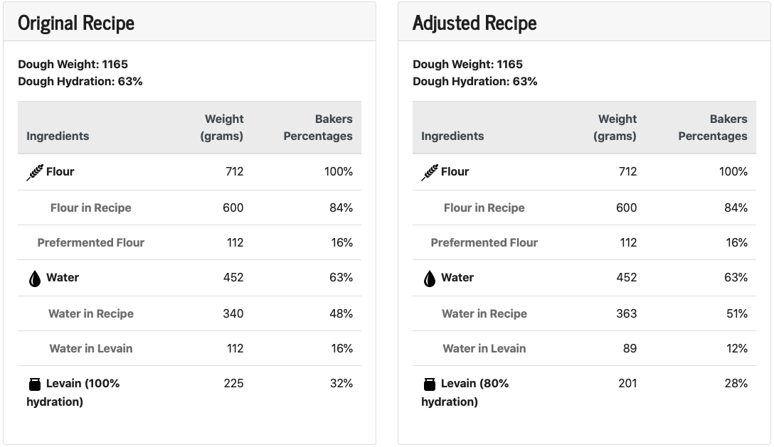Click Dough Weight text in Original Recipe
The width and height of the screenshot is (774, 447).
click(x=73, y=64)
